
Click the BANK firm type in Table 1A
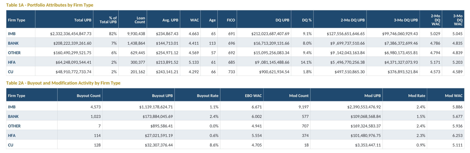point(13,43)
